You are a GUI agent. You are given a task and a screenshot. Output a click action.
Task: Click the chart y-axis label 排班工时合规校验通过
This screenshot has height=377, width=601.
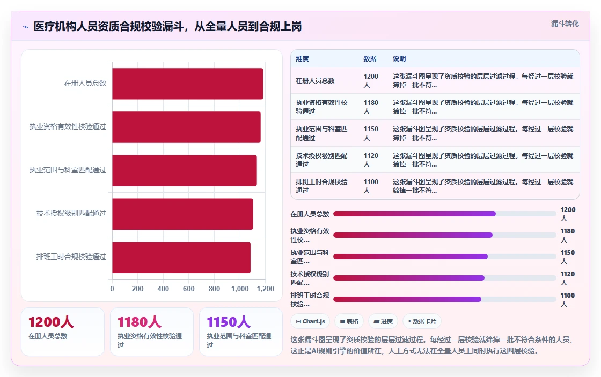(x=71, y=257)
